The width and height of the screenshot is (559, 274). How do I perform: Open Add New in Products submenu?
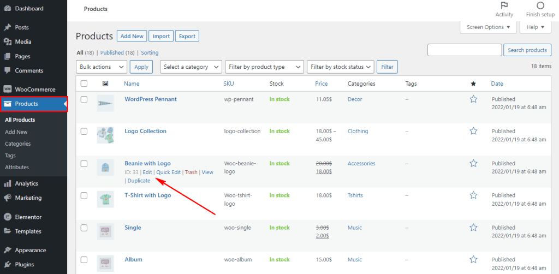[16, 132]
